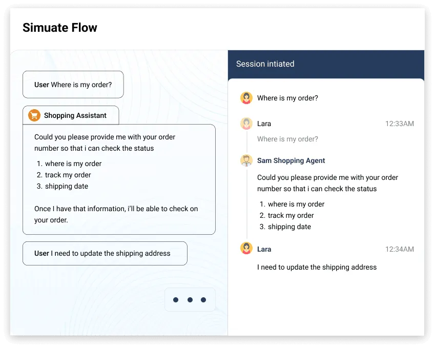Click Lara's avatar next to the 12:33AM message
The image size is (435, 348).
click(x=246, y=124)
